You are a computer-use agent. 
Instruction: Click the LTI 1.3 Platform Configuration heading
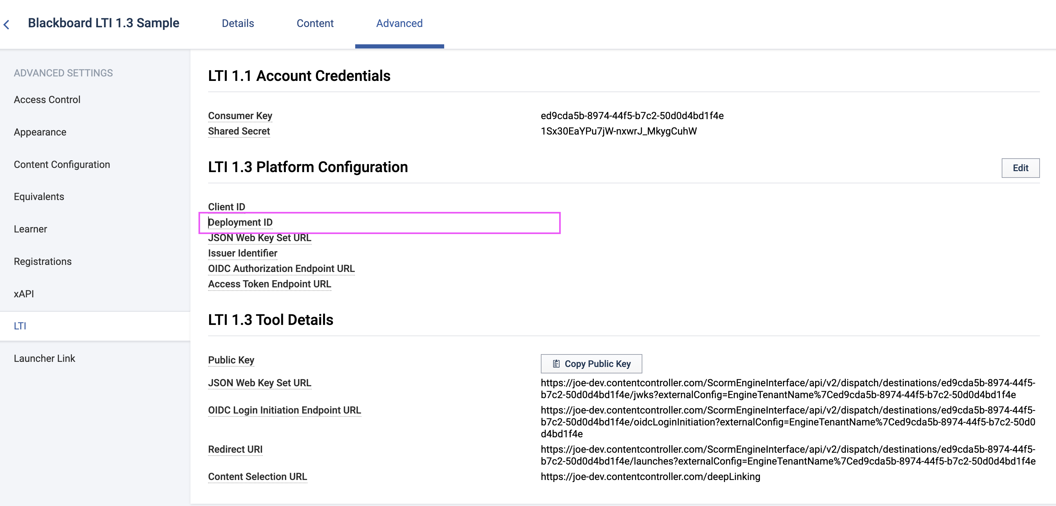(307, 167)
